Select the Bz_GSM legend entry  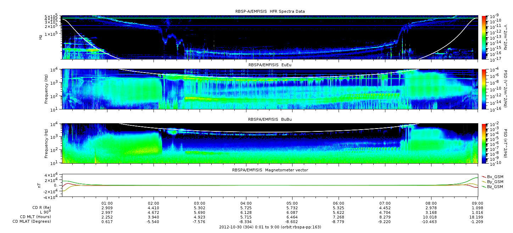pos(494,186)
